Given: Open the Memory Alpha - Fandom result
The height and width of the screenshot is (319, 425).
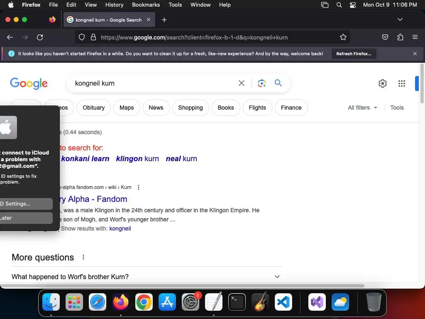Looking at the screenshot, I should point(93,199).
